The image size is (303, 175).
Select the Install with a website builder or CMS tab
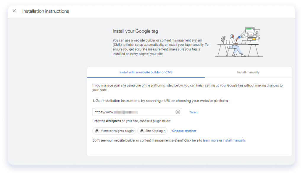pyautogui.click(x=146, y=72)
